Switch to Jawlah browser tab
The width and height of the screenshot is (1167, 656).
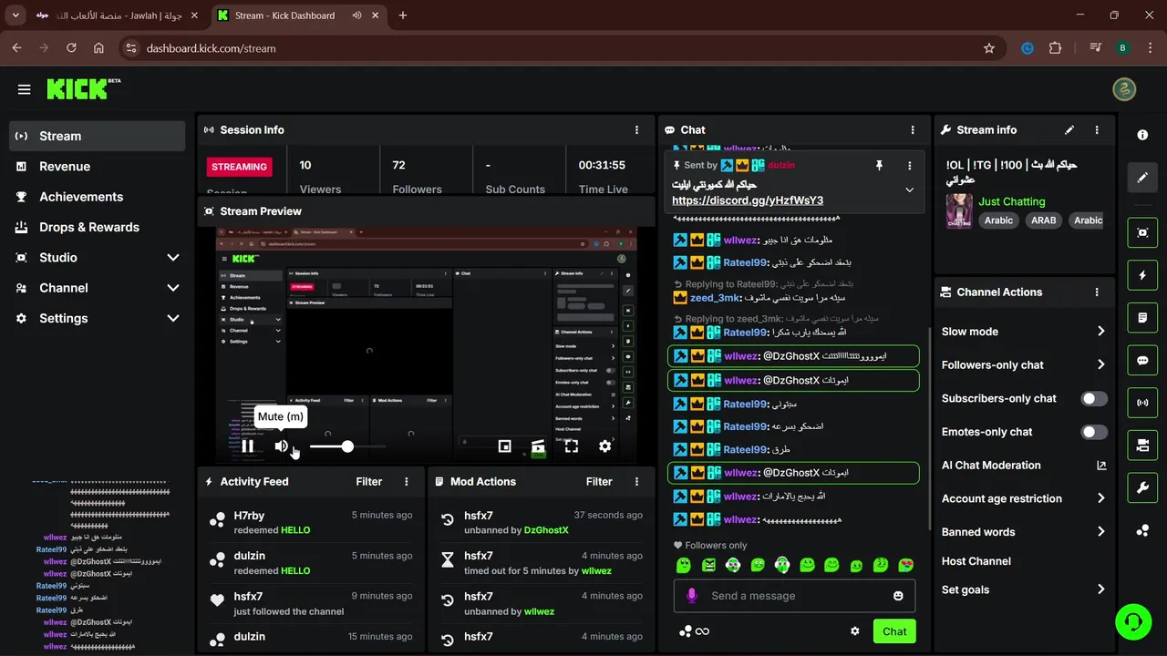point(117,15)
